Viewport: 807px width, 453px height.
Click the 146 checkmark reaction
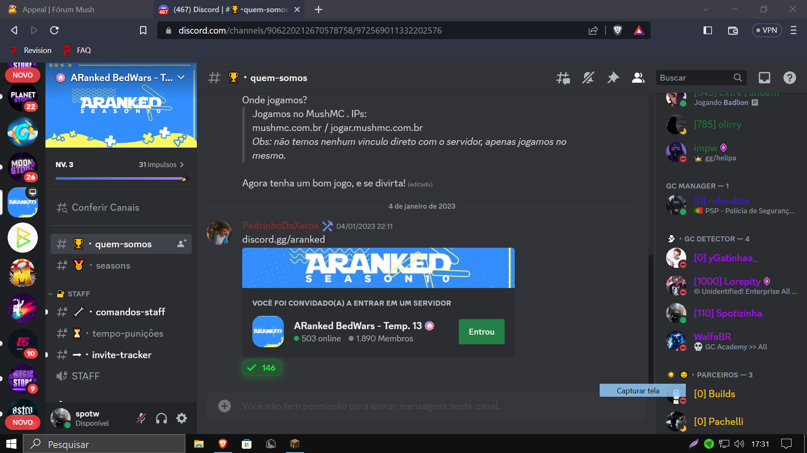(x=262, y=368)
